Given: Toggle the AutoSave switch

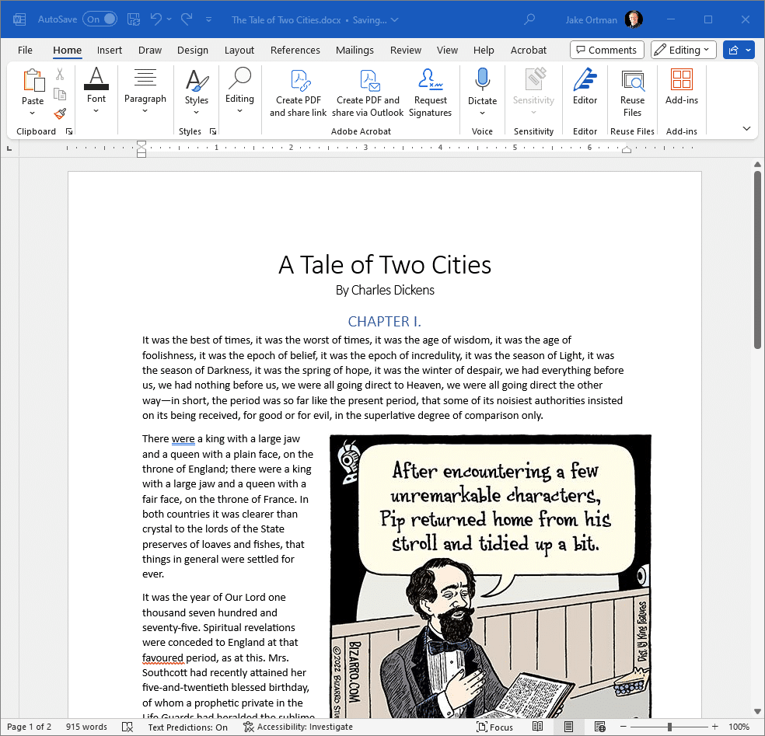Looking at the screenshot, I should pyautogui.click(x=100, y=19).
